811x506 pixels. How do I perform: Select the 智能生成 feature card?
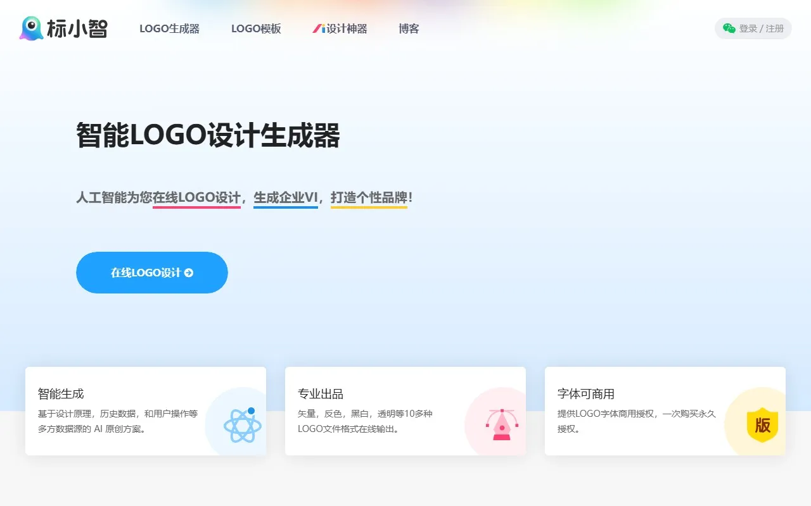pyautogui.click(x=146, y=411)
